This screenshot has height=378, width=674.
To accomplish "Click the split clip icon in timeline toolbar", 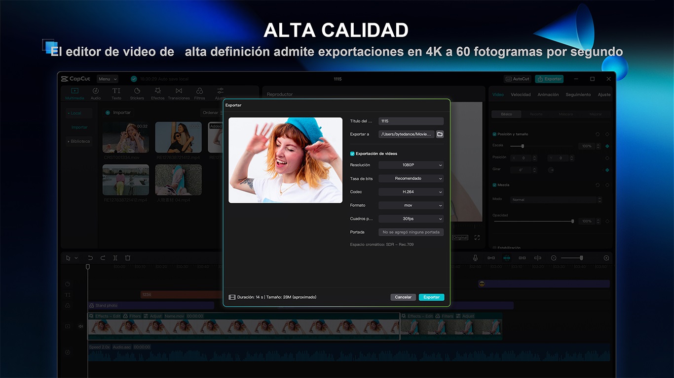I will (115, 258).
